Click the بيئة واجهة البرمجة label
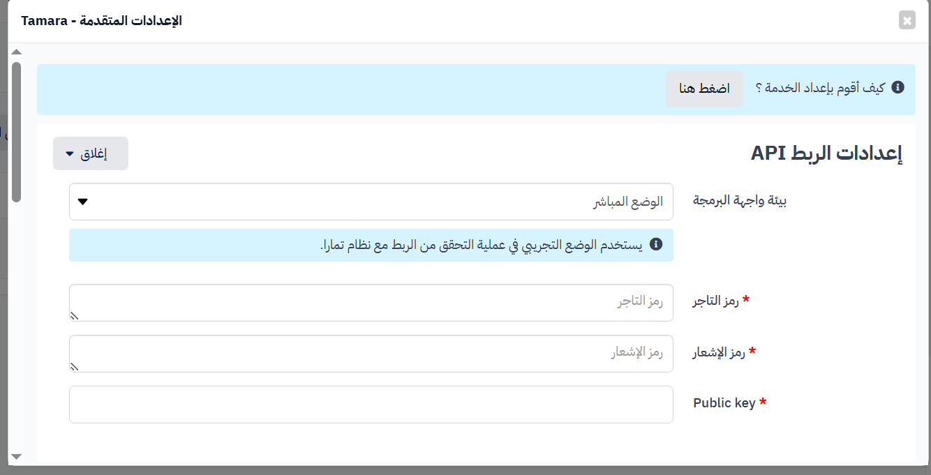 coord(740,201)
